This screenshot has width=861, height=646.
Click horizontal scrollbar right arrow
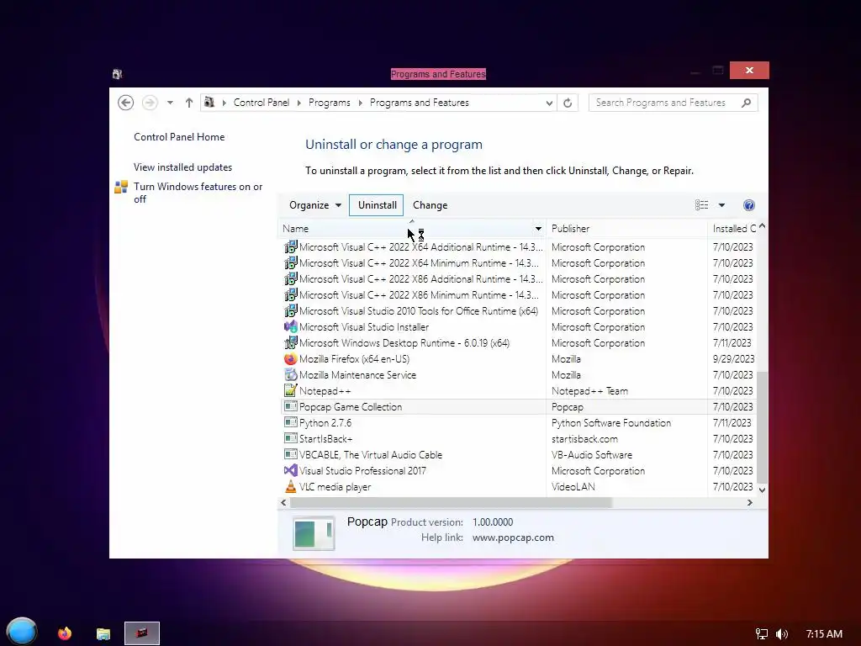(749, 503)
